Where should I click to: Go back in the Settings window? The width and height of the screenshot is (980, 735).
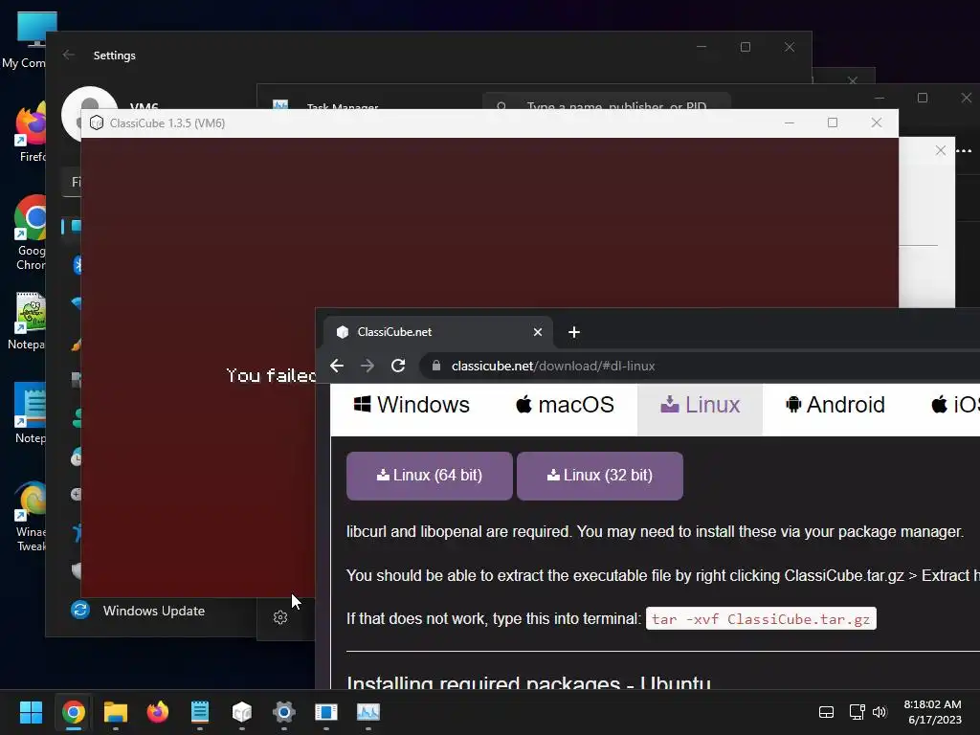tap(69, 55)
